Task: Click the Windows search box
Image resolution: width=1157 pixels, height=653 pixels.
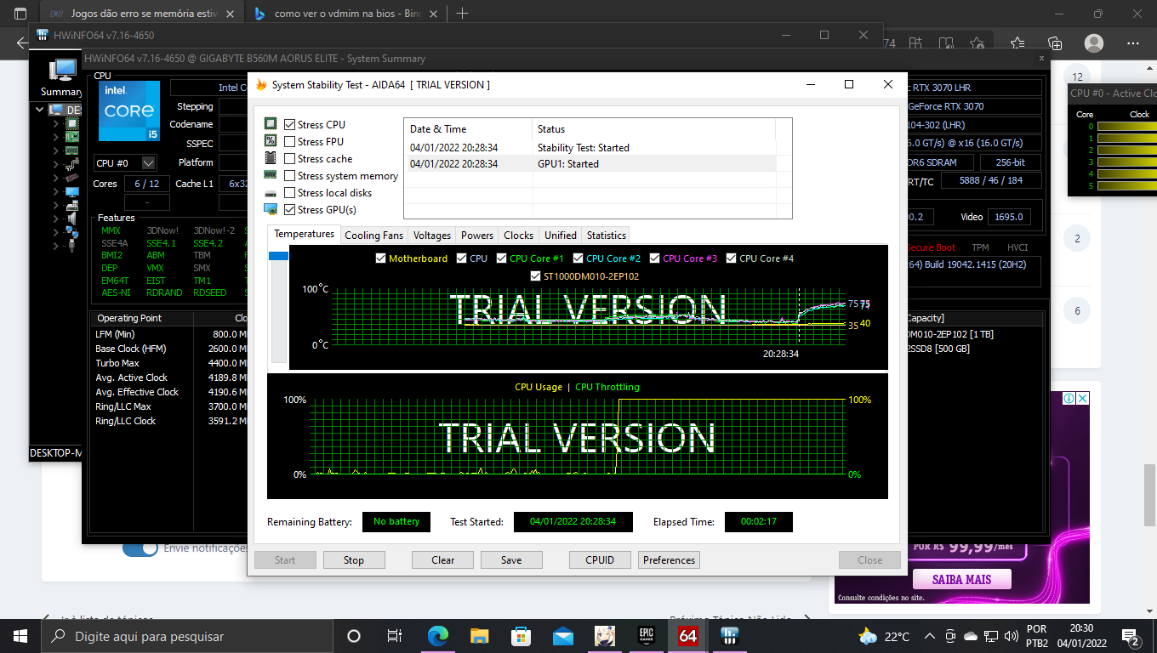Action: [x=187, y=636]
